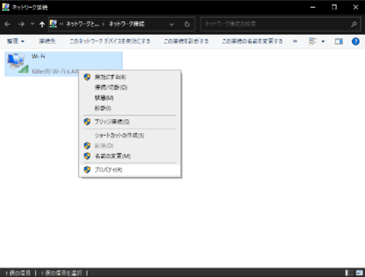The height and width of the screenshot is (277, 365).
Task: Click ネットワーク接続 breadcrumb segment
Action: (127, 24)
